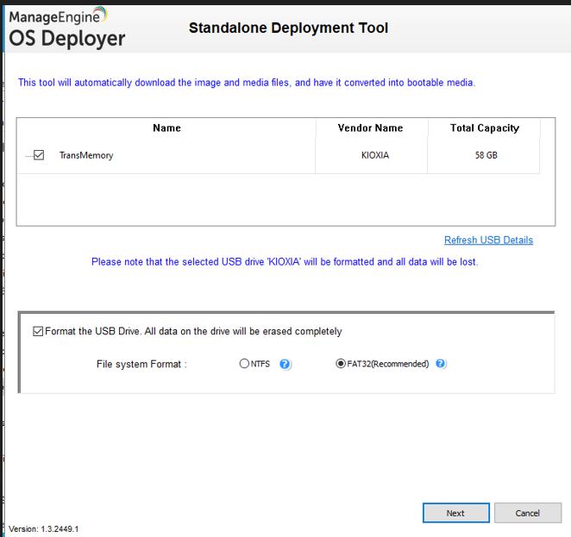Image resolution: width=571 pixels, height=537 pixels.
Task: Toggle the TransMemory drive checkbox
Action: coord(39,155)
